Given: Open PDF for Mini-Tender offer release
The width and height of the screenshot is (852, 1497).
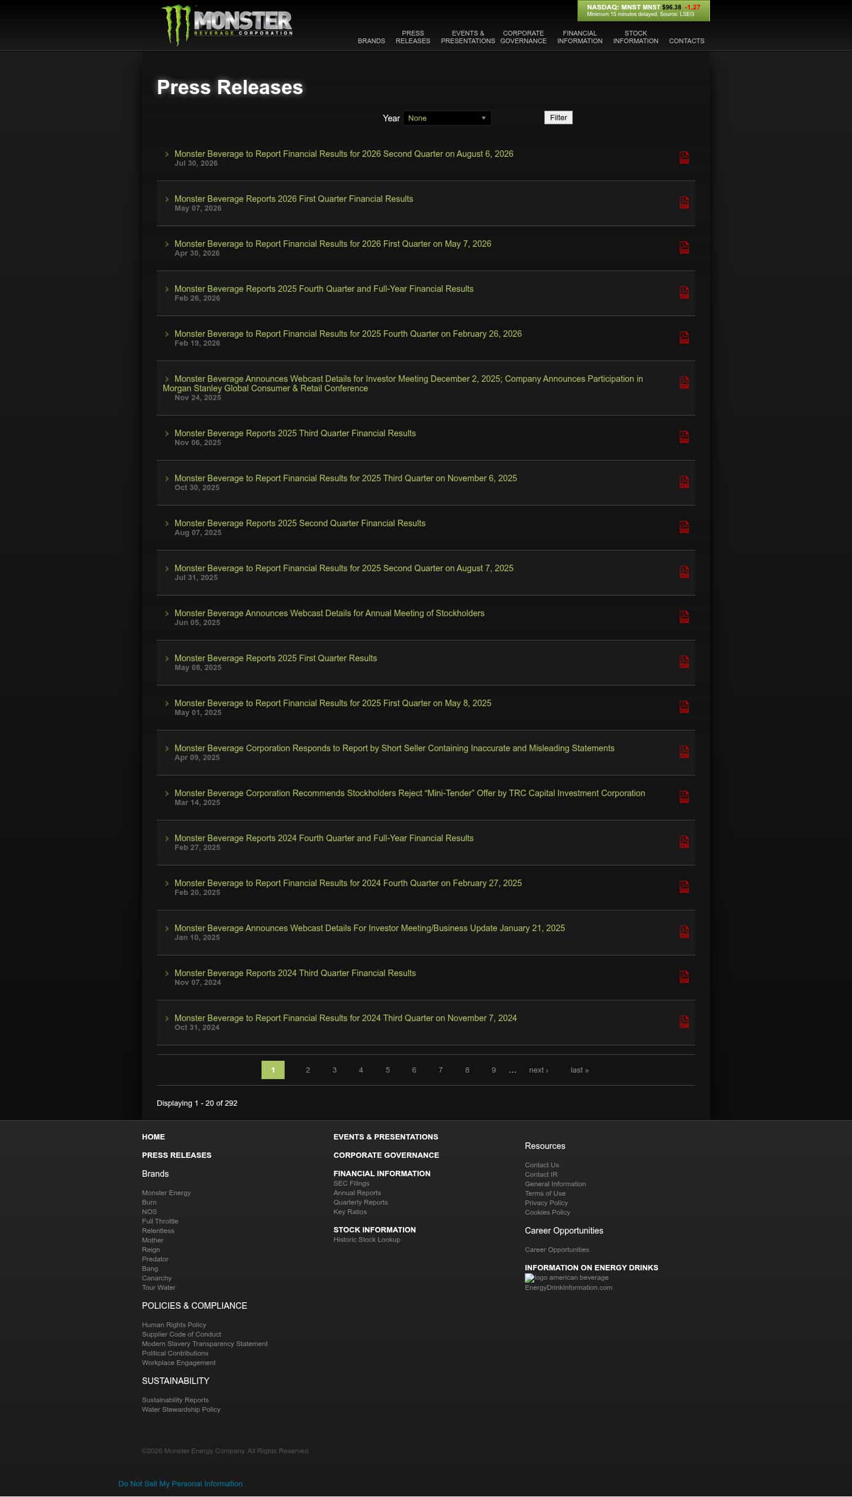Looking at the screenshot, I should [x=684, y=797].
